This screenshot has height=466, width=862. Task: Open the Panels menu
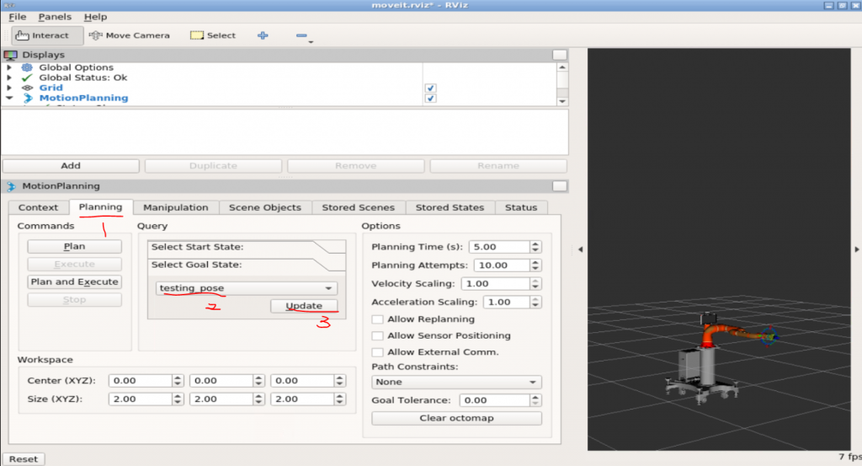[55, 17]
